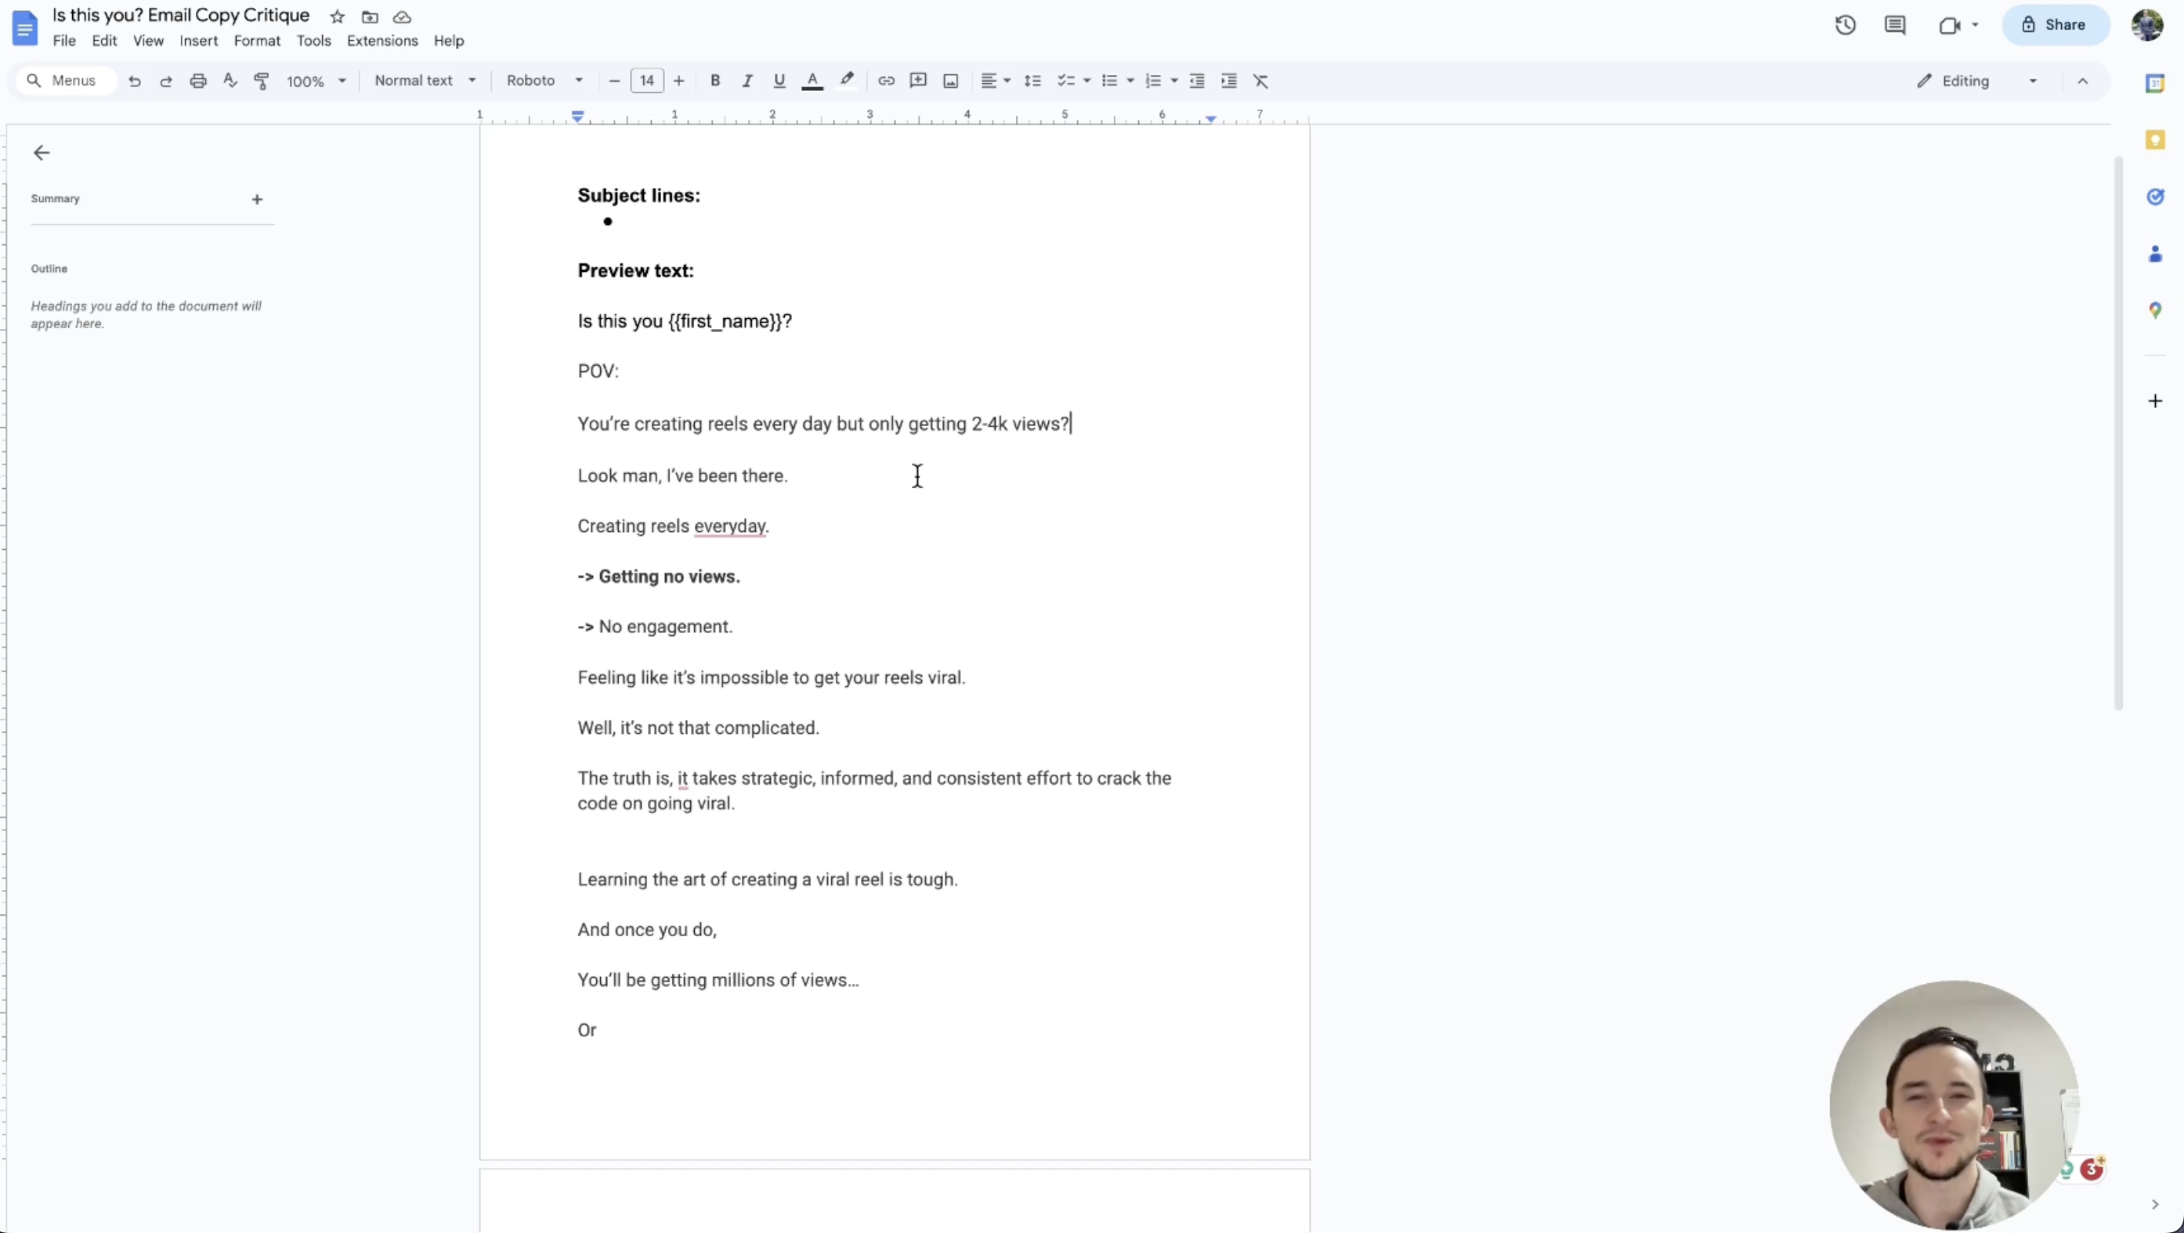Click the spell check icon

click(x=230, y=79)
